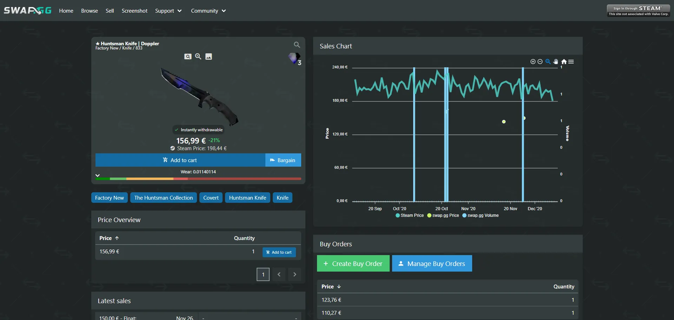The image size is (674, 320).
Task: Go to previous Price Overview page
Action: (279, 274)
